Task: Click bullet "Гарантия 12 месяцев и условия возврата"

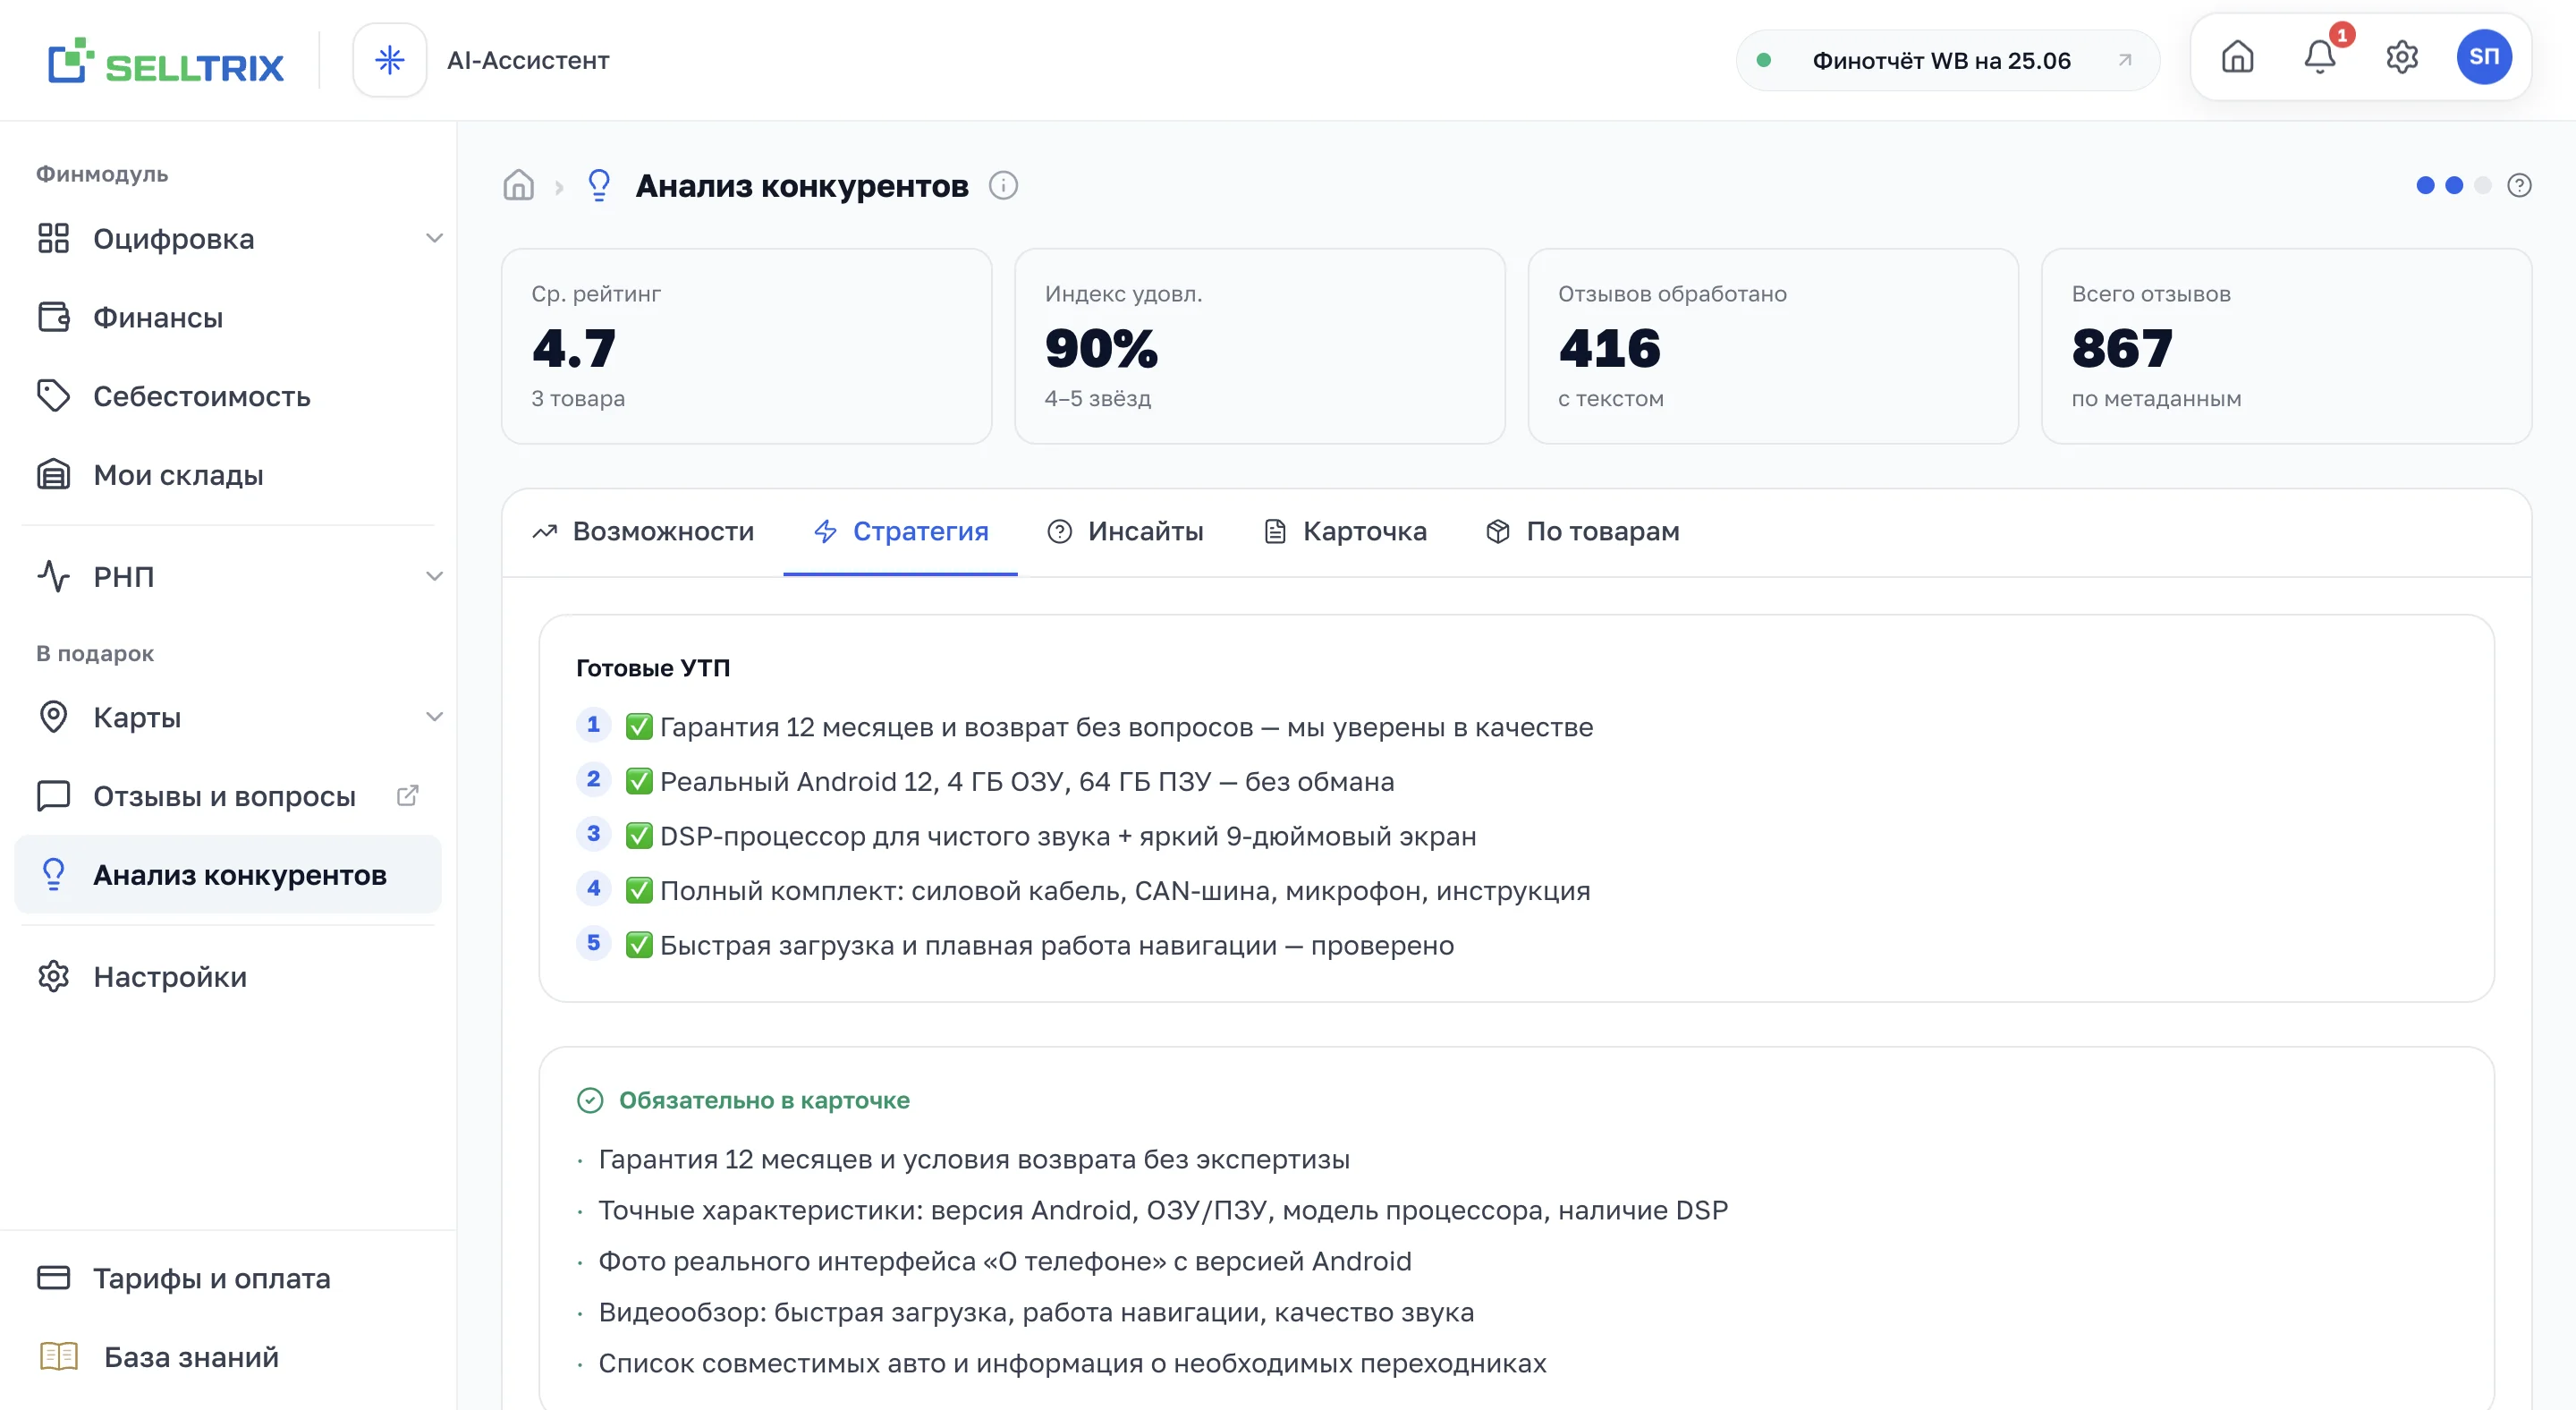Action: pyautogui.click(x=974, y=1159)
